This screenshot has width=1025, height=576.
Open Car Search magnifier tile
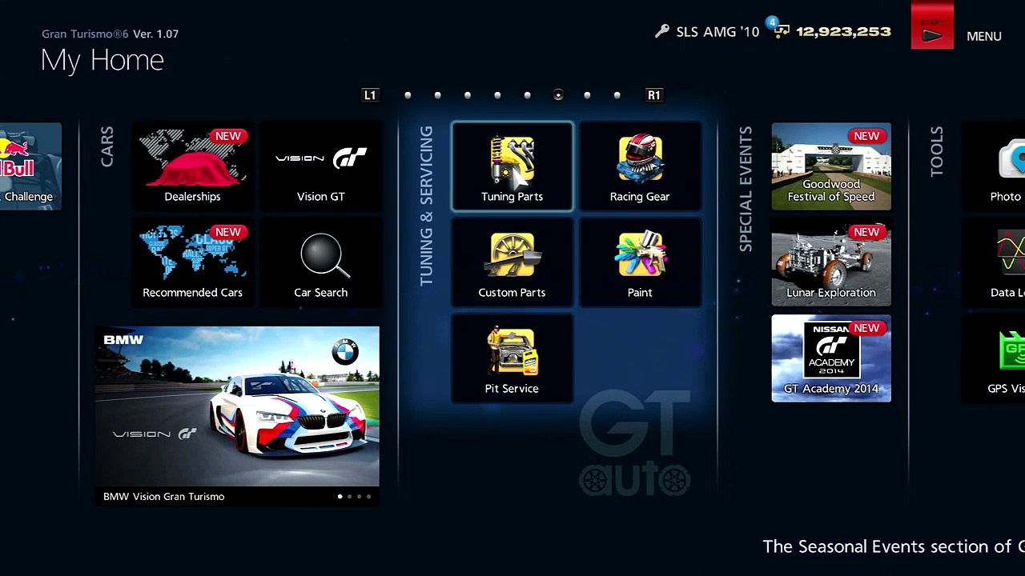[320, 262]
